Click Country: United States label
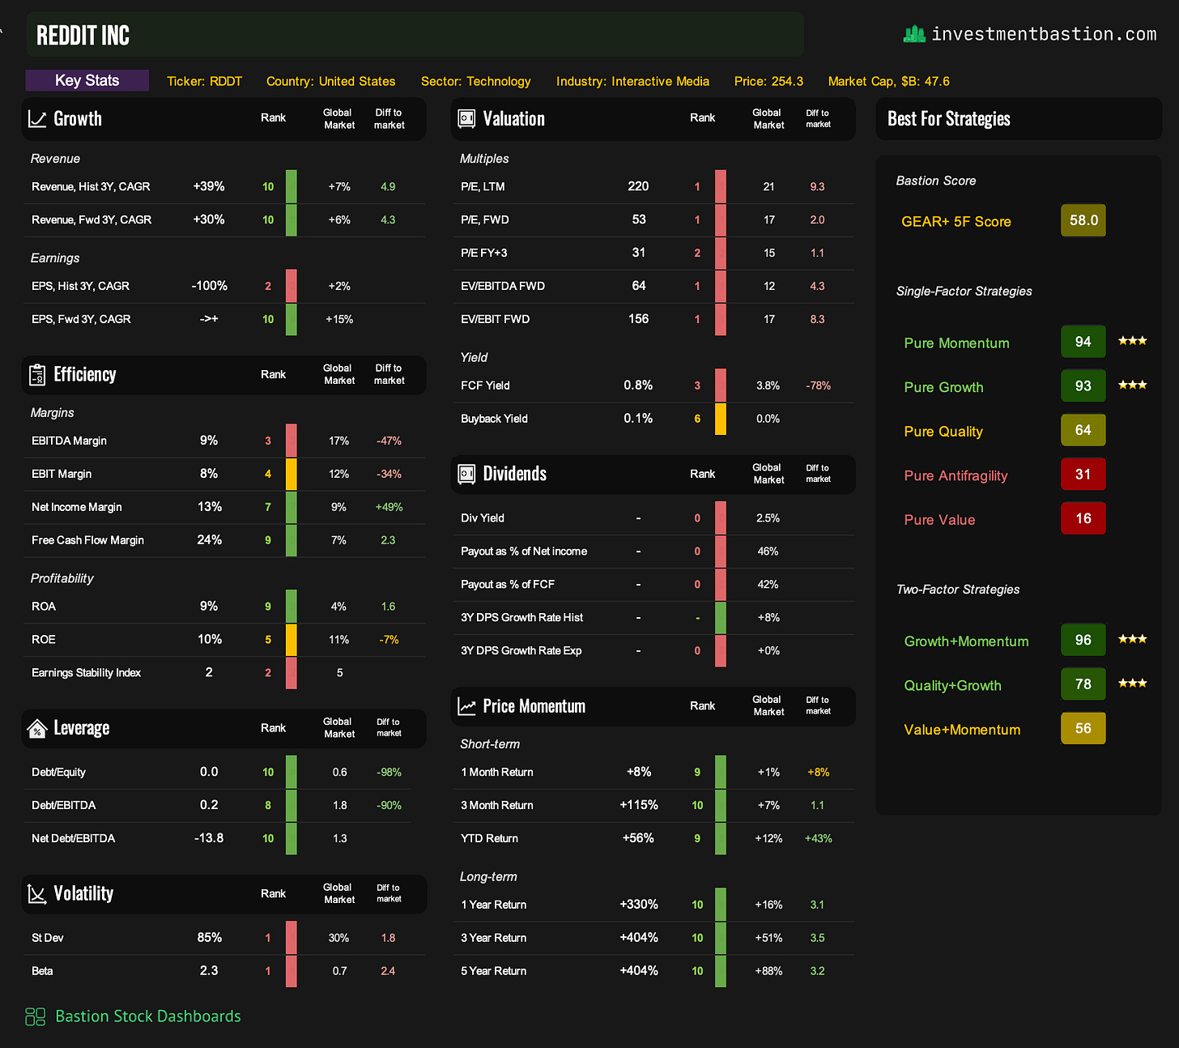Screen dimensions: 1179x1048 [x=331, y=81]
